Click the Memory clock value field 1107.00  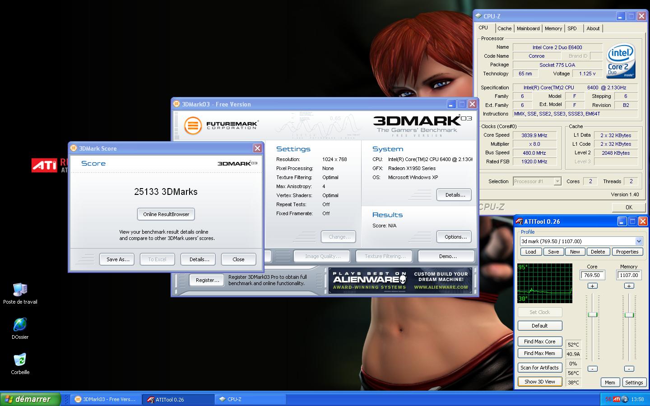(x=629, y=275)
